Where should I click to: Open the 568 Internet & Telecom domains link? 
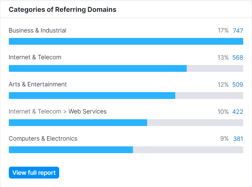238,58
